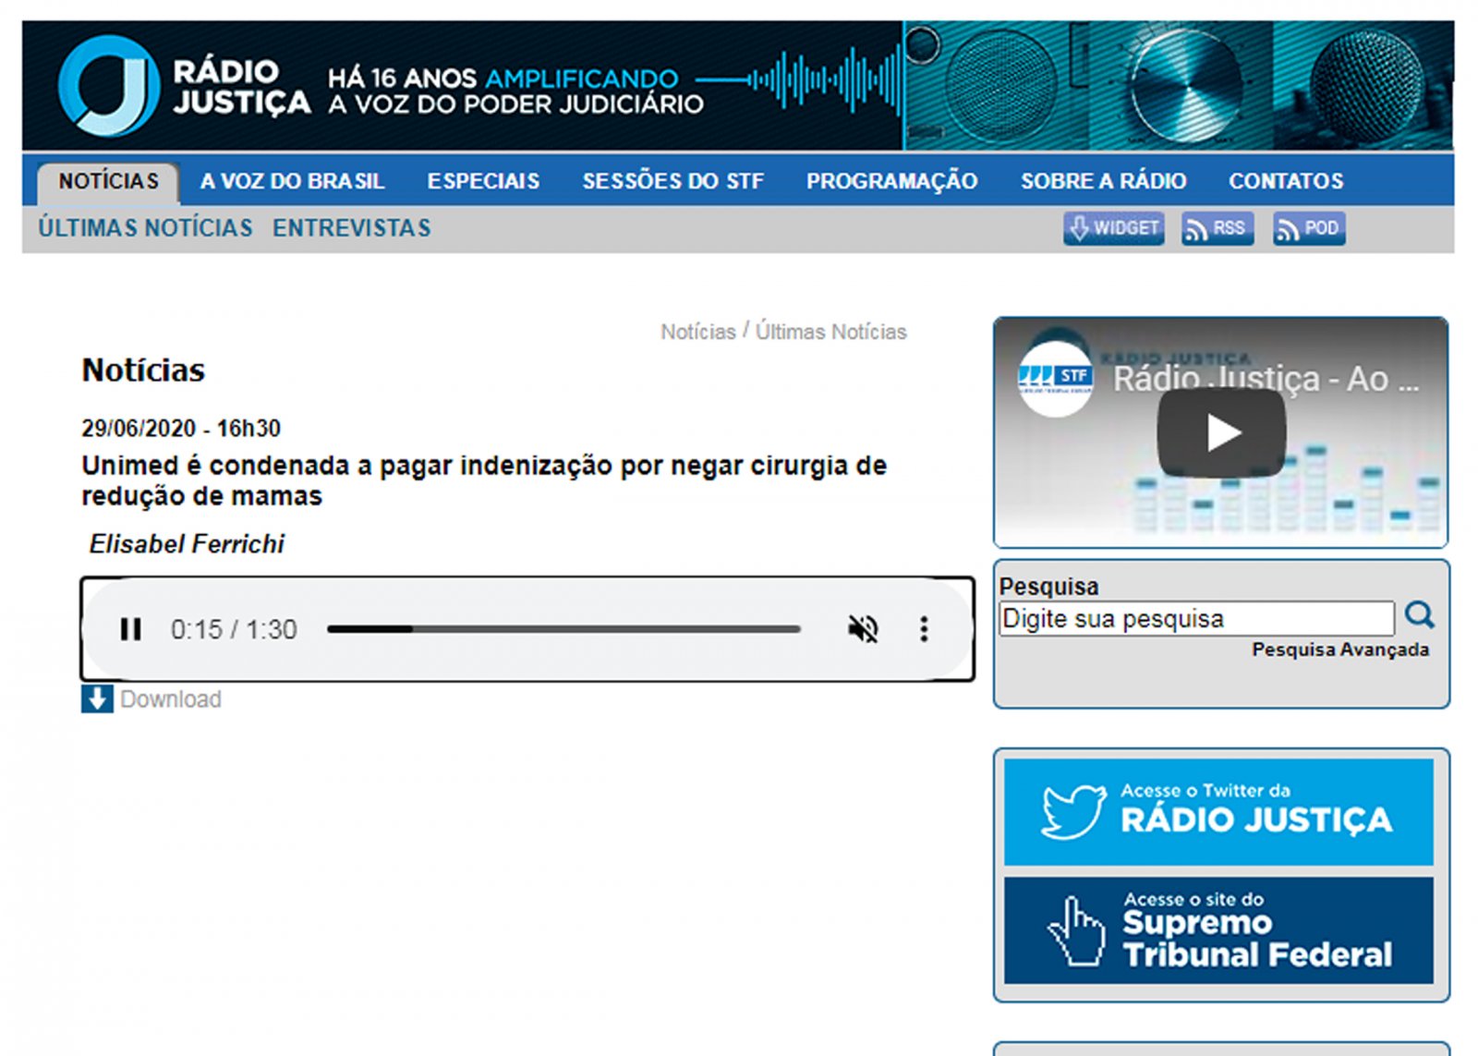Play the Rádio Justiça YouTube video
The width and height of the screenshot is (1478, 1056).
1221,432
